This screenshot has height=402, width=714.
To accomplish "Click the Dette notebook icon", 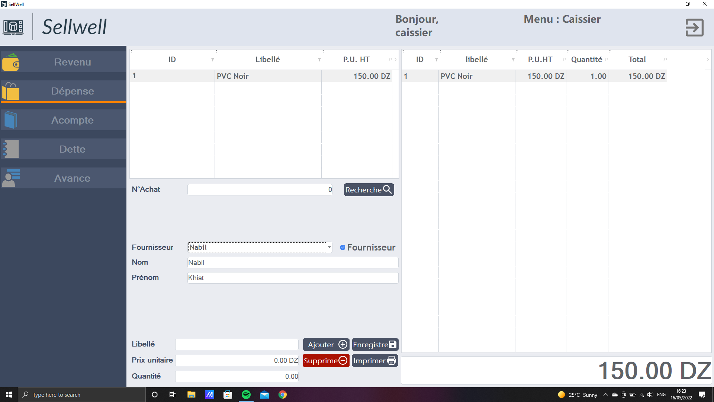I will [x=11, y=149].
